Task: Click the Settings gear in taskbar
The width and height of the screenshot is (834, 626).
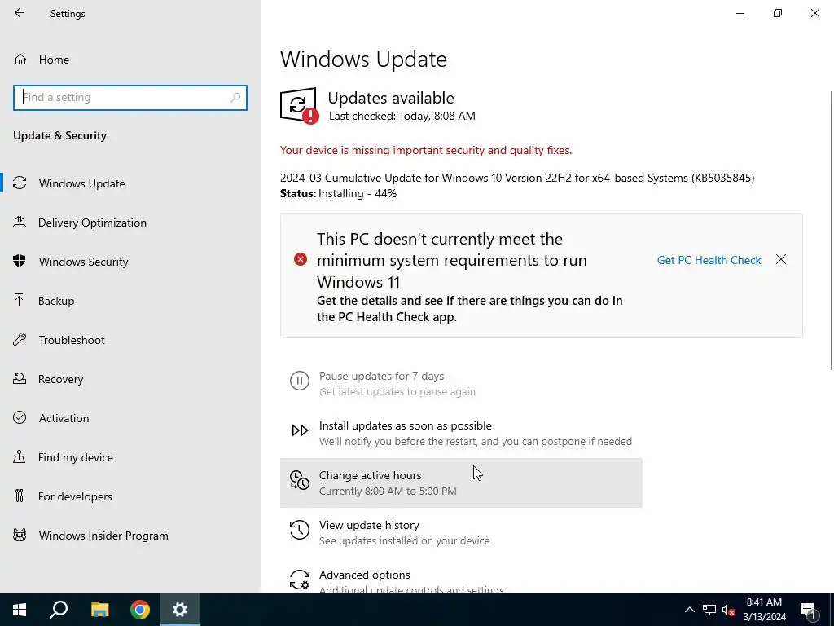Action: pyautogui.click(x=180, y=610)
